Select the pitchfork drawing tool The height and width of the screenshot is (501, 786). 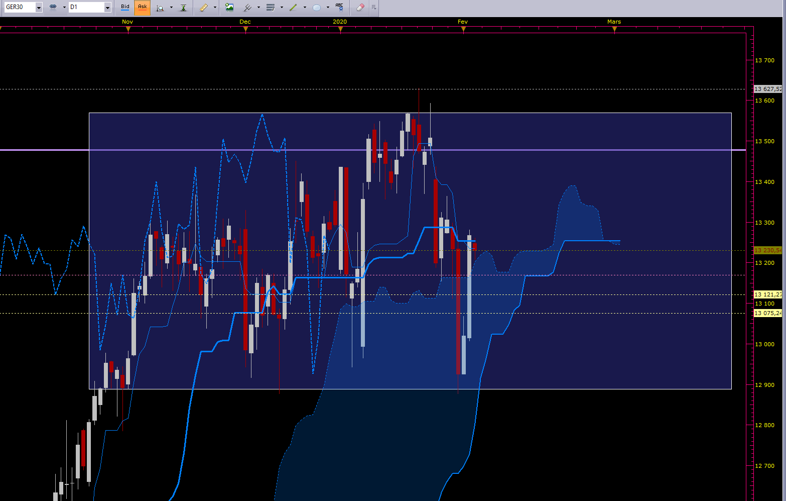(247, 8)
